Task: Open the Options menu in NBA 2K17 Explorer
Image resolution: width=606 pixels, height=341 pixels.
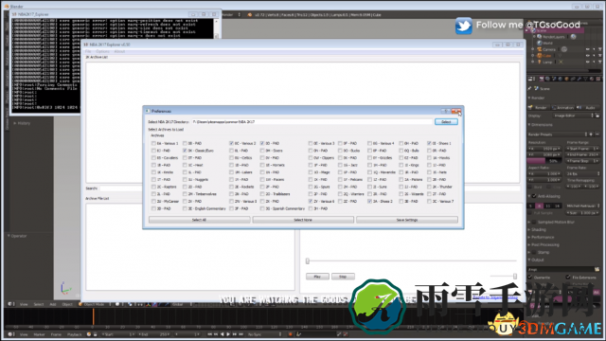Action: [102, 51]
